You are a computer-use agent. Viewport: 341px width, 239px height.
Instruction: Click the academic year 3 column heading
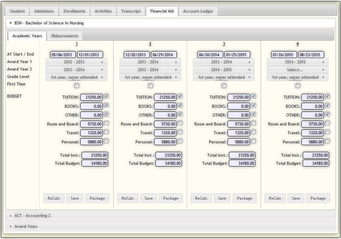click(x=224, y=44)
